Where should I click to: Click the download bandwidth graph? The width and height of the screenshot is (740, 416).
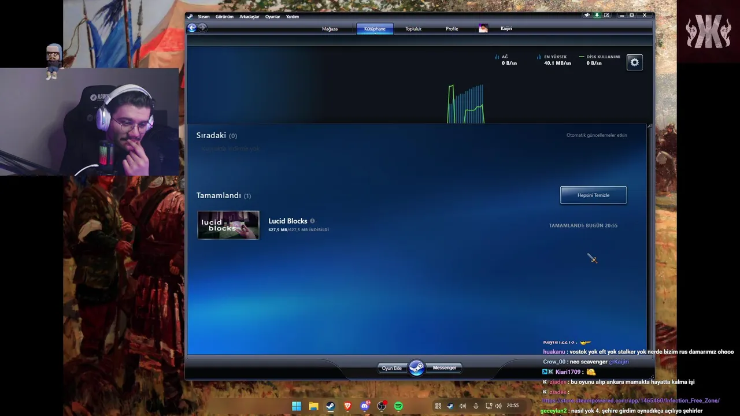(466, 104)
